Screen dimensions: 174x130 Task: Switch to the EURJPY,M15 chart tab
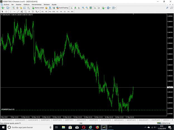pos(45,120)
